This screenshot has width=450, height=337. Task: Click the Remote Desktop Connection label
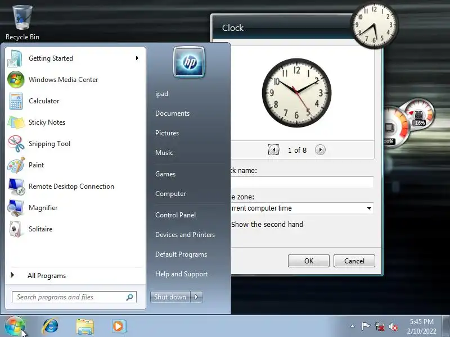71,186
